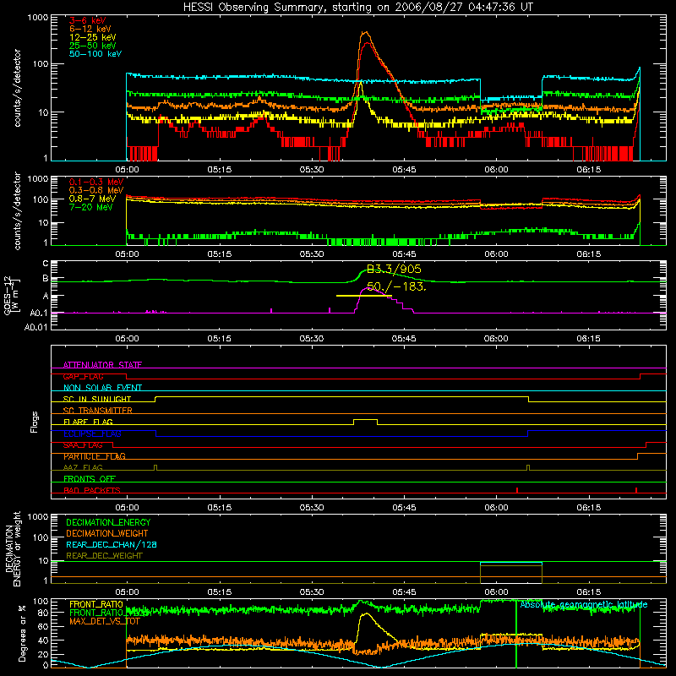Click the MAX_DET_VS_TOT legend label

pos(105,621)
